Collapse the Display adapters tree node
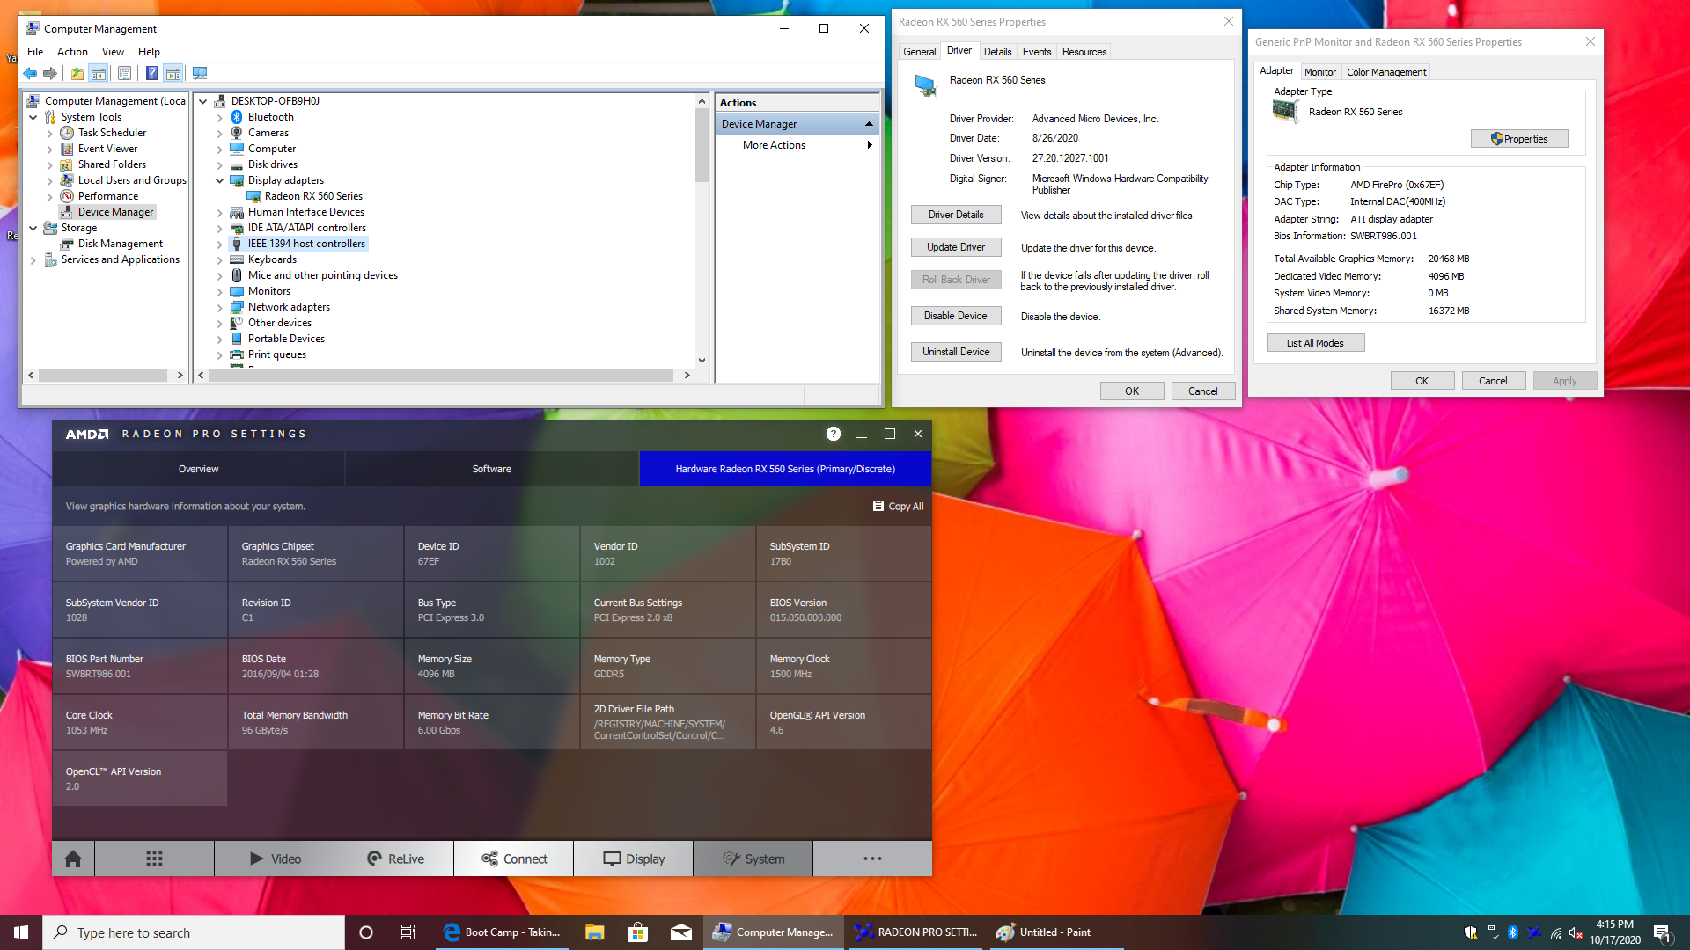The width and height of the screenshot is (1690, 950). click(x=219, y=180)
